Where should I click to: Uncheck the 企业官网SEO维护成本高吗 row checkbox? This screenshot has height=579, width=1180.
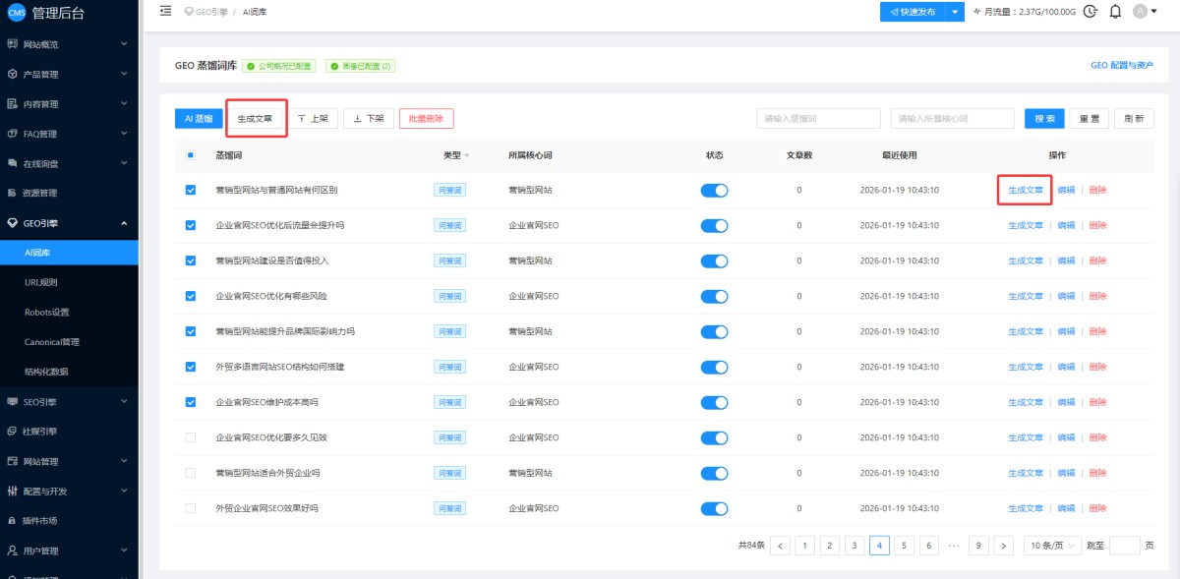(x=191, y=402)
